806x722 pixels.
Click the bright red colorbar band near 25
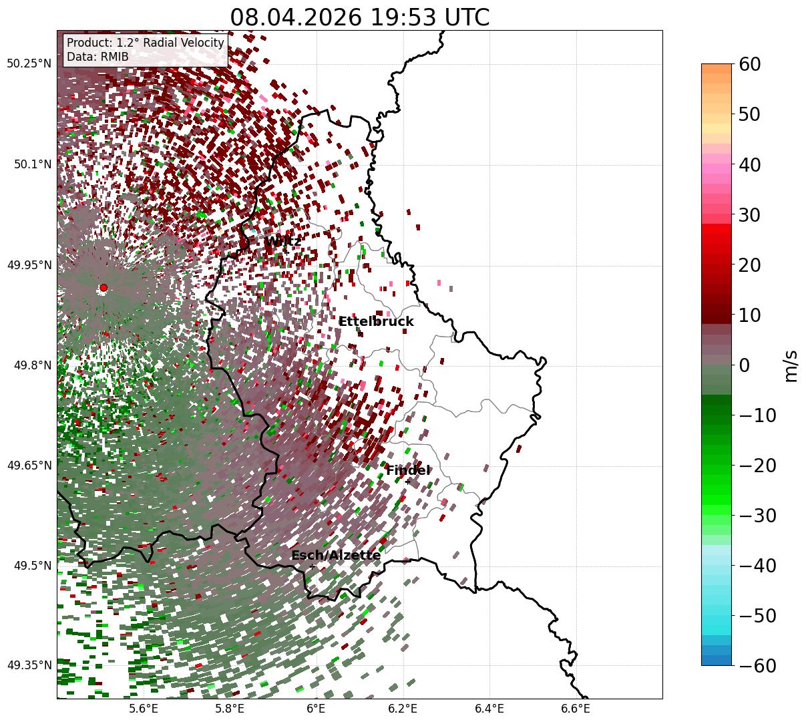coord(717,240)
